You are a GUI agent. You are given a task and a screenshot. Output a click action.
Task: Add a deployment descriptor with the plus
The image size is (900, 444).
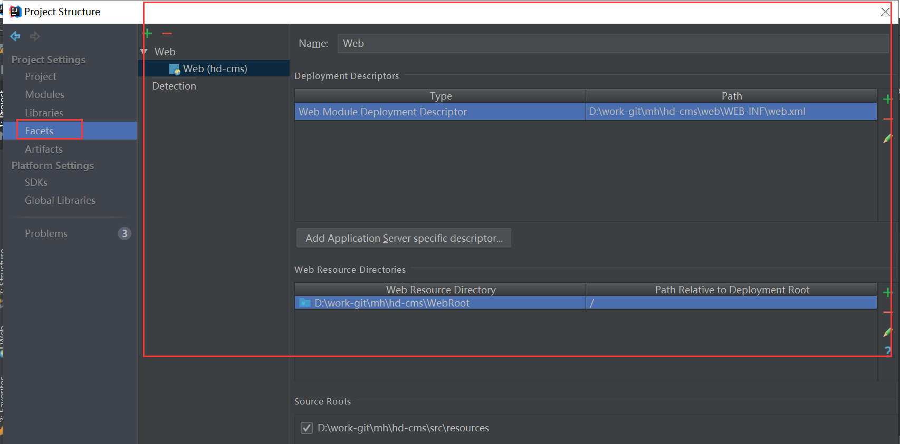887,99
